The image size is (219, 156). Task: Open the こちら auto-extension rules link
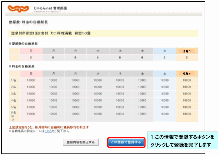(x=48, y=131)
